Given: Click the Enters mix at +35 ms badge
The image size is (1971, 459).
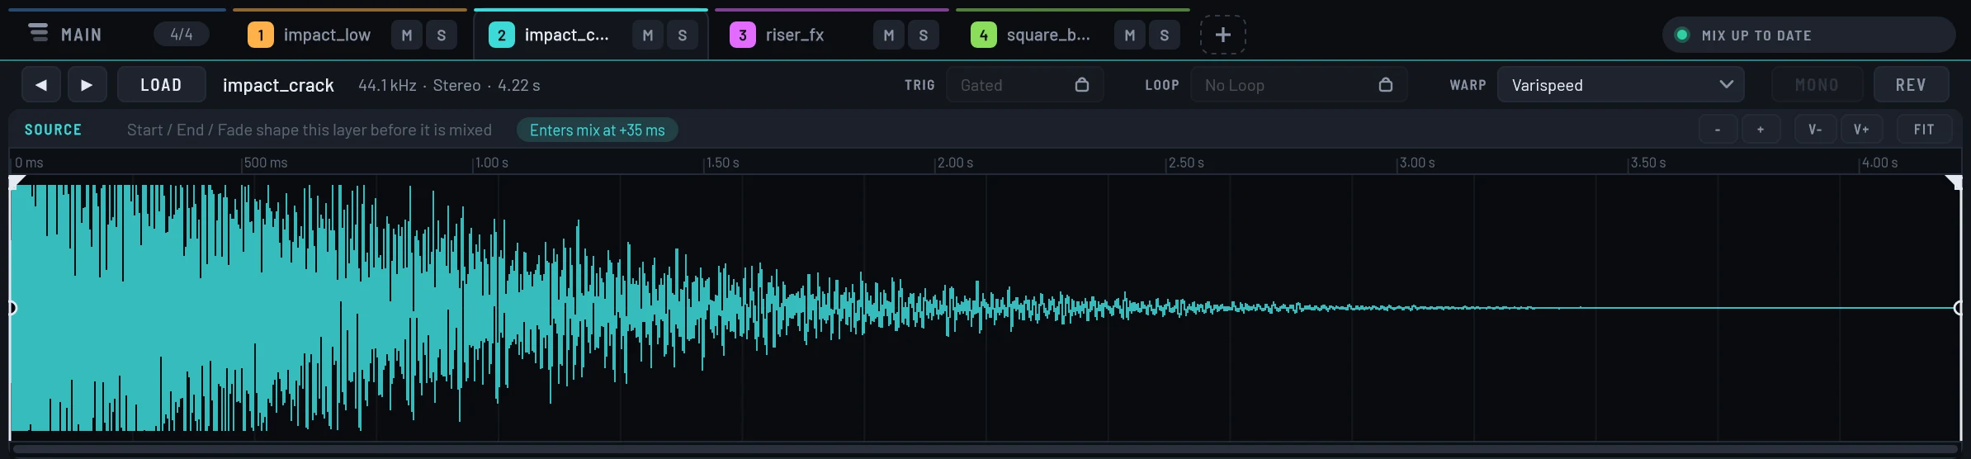Looking at the screenshot, I should click(x=598, y=130).
